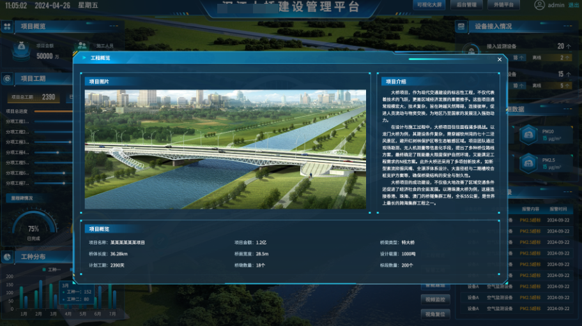The image size is (582, 326).
Task: Close the 工程概览 dialog
Action: coord(500,59)
